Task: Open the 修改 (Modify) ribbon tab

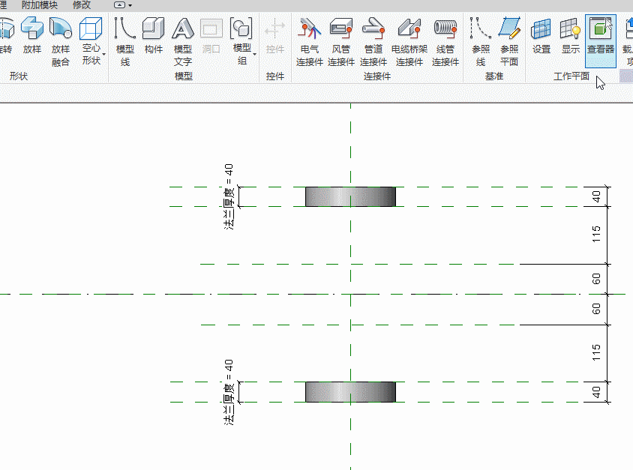Action: pyautogui.click(x=82, y=4)
